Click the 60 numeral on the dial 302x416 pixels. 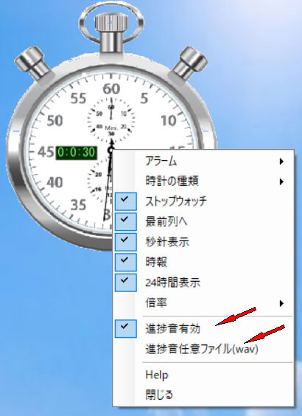111,89
